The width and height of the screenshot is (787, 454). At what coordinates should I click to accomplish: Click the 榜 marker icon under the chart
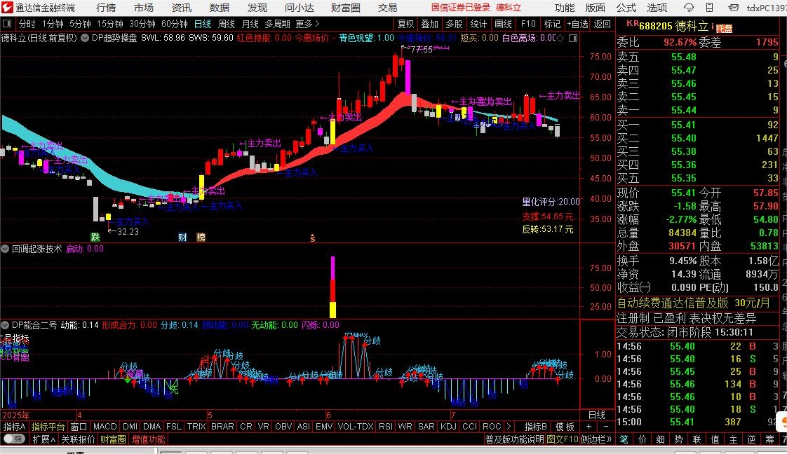point(201,237)
